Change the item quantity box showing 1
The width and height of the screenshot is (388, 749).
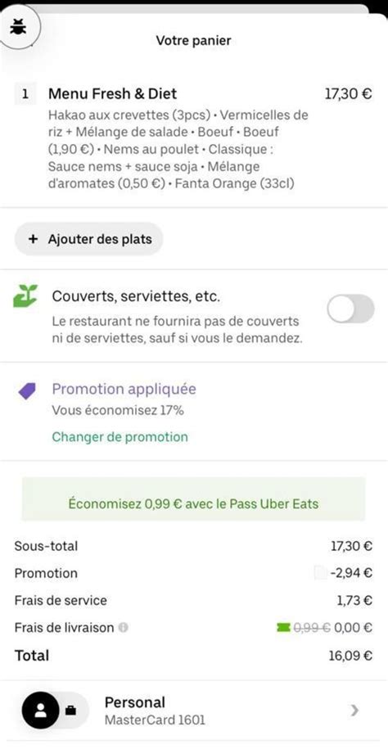click(x=25, y=93)
